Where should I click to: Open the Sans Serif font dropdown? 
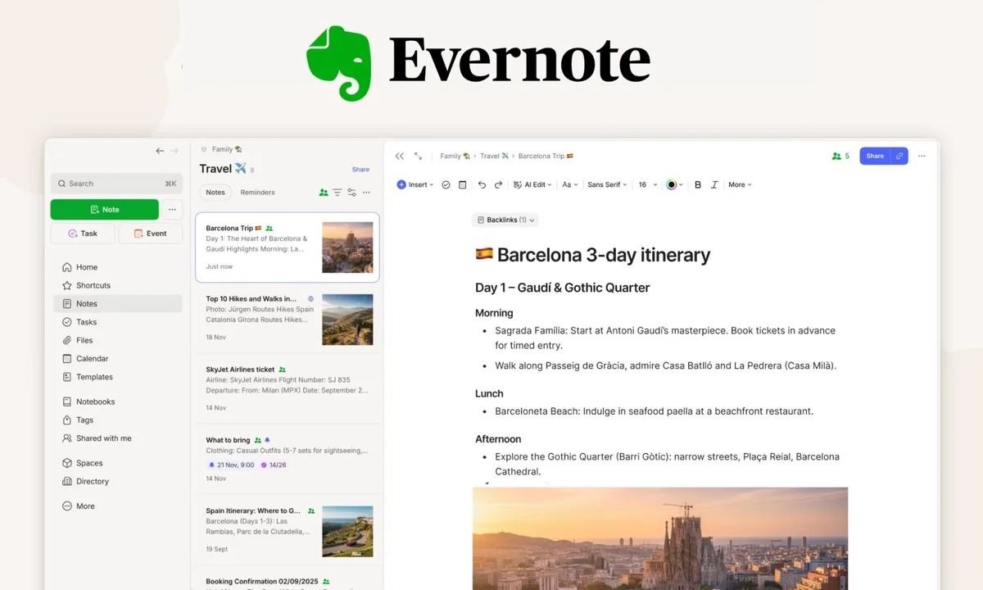click(x=606, y=184)
